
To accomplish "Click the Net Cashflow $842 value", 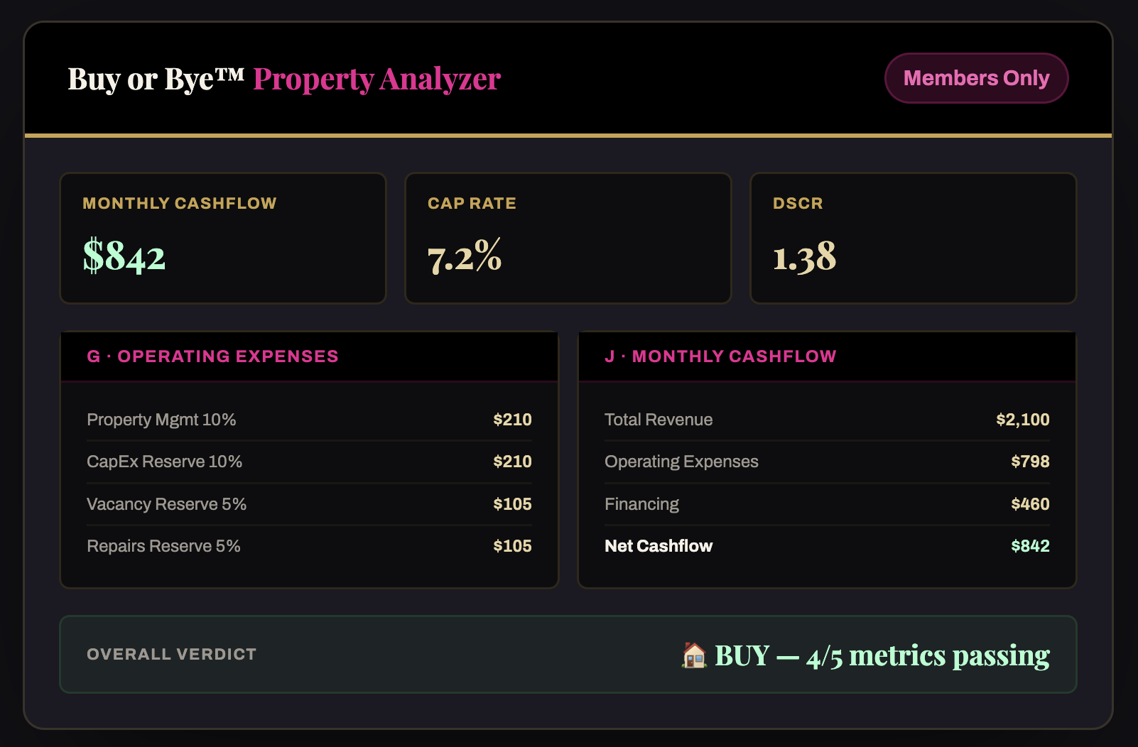I will pos(1030,546).
